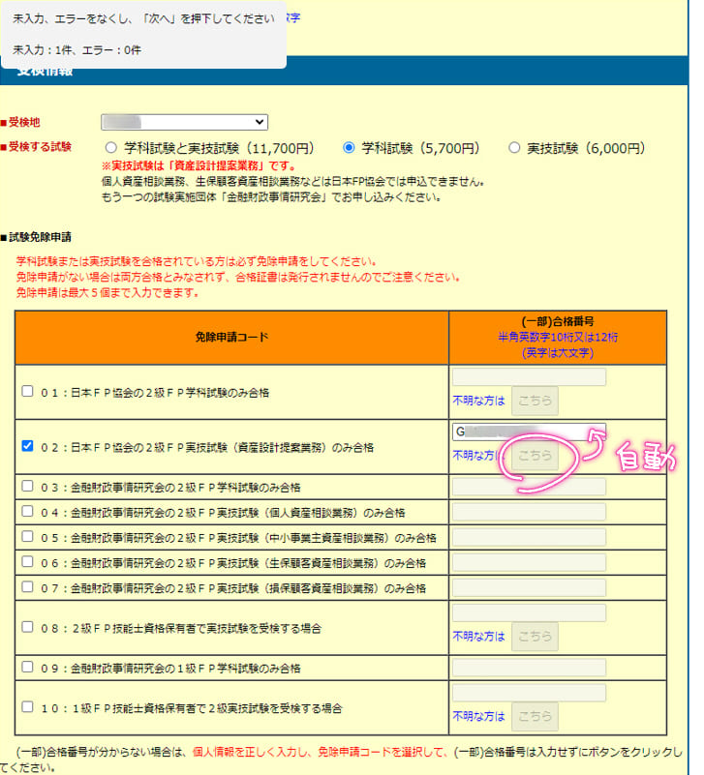This screenshot has height=775, width=704.
Task: Click the 合格番号 input for code 09
Action: [529, 668]
